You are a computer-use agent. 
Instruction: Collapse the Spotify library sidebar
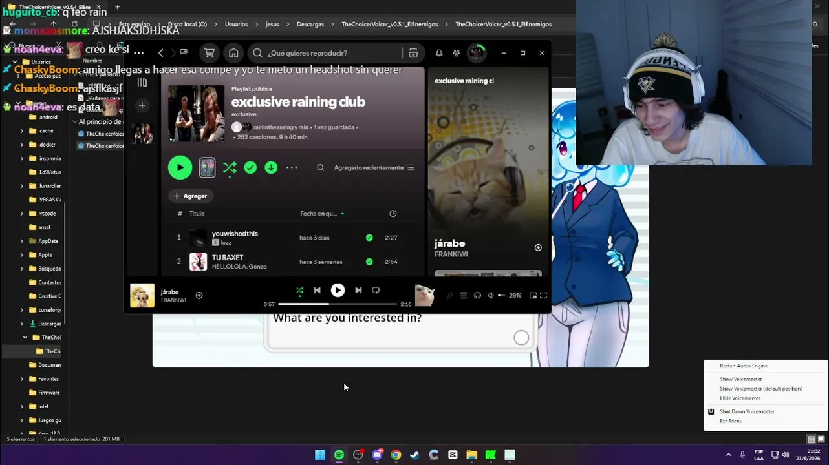coord(142,82)
